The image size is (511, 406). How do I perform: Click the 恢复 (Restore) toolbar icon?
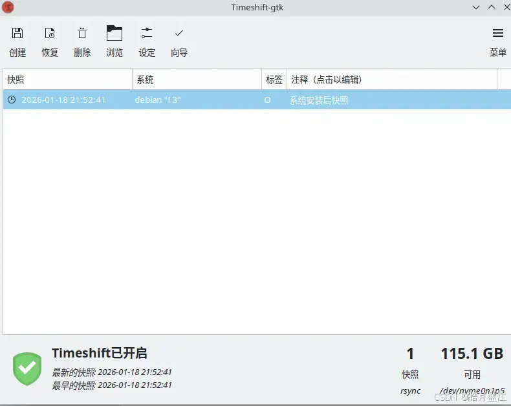(50, 33)
